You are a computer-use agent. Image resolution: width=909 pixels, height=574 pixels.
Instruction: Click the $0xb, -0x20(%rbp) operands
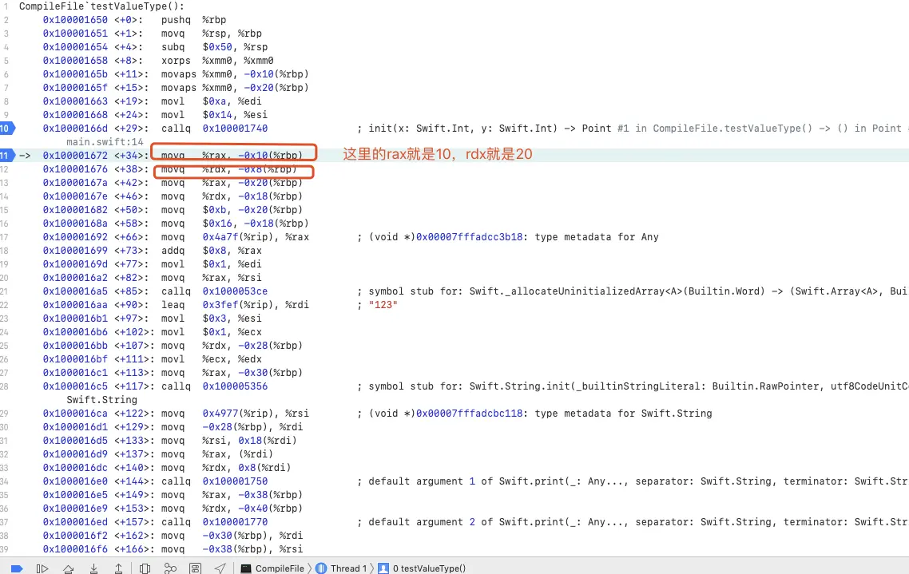[252, 210]
